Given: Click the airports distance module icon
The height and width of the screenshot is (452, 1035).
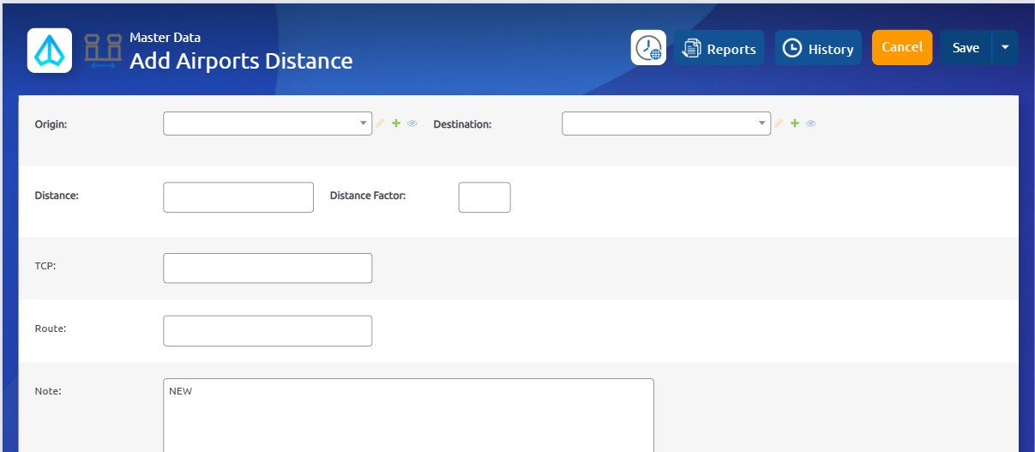Looking at the screenshot, I should (x=103, y=51).
